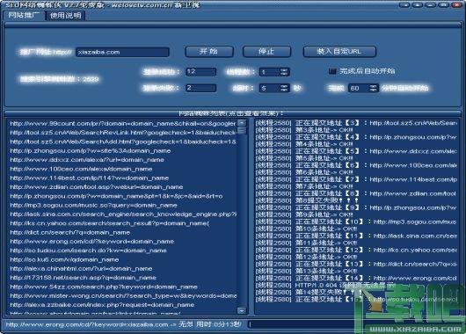
Task: Click log line 正在提交地址【12】 ks.cn.yahoo
Action: pos(356,250)
